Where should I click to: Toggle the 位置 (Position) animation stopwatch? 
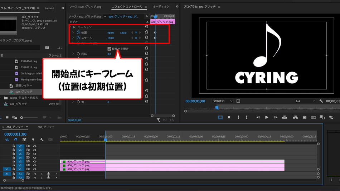(x=78, y=33)
